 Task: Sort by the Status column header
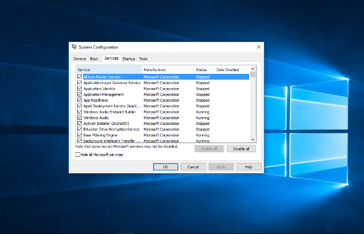click(204, 69)
